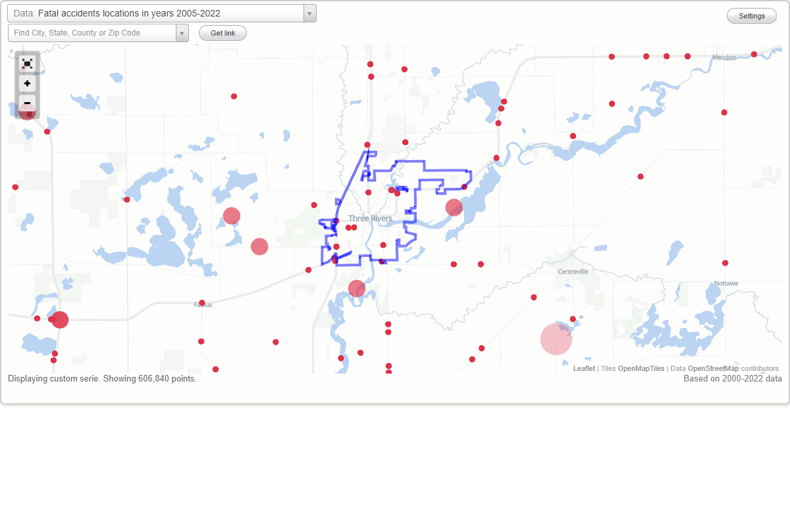
Task: Click the fullscreen expand control on the map
Action: tap(27, 63)
